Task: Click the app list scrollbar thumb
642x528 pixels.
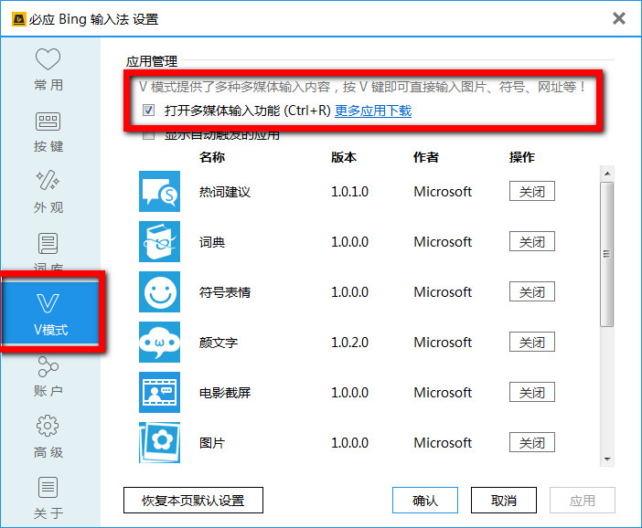Action: [607, 254]
